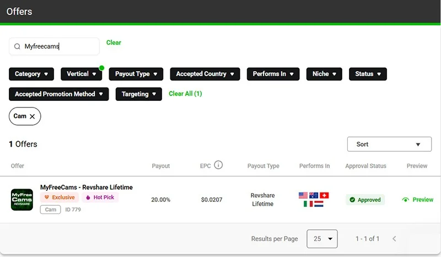The height and width of the screenshot is (257, 441).
Task: Click the $0.0207 EPC value
Action: coord(212,200)
